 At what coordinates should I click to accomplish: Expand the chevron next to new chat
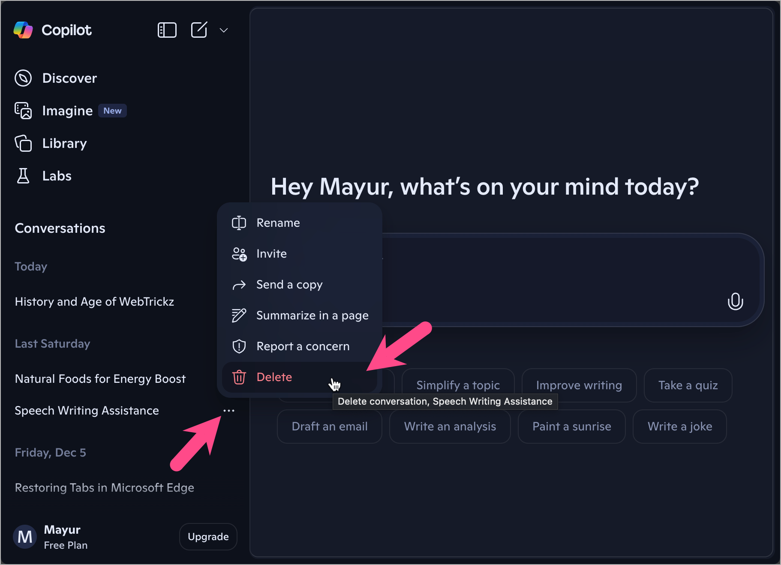[x=223, y=30]
